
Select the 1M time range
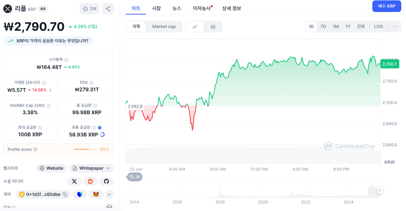coord(335,27)
